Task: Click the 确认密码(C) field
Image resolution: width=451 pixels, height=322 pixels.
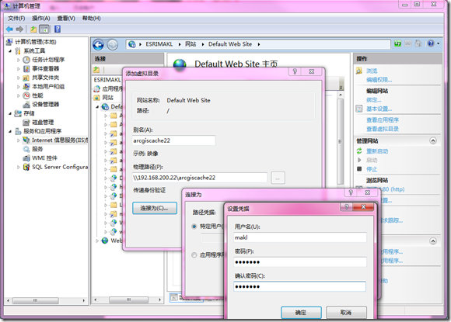Action: (x=300, y=286)
